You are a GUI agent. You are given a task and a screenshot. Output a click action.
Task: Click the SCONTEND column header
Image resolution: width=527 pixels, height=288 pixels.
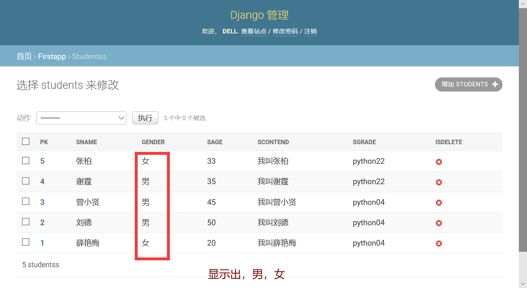click(273, 142)
